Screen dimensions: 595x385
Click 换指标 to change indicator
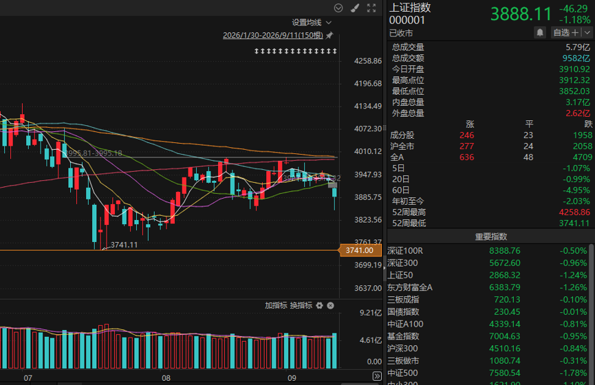301,305
